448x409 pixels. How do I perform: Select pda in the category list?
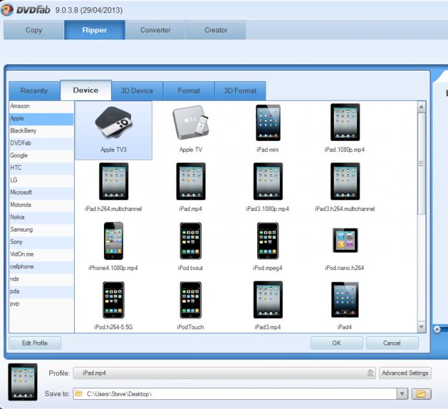(41, 291)
